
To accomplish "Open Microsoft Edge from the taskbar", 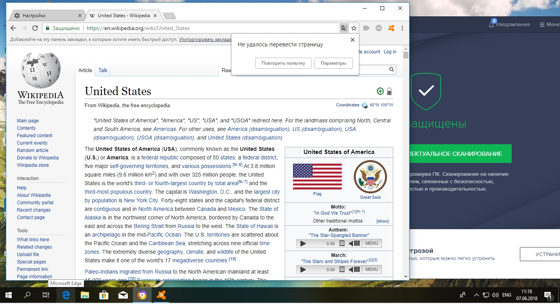I will [66, 295].
